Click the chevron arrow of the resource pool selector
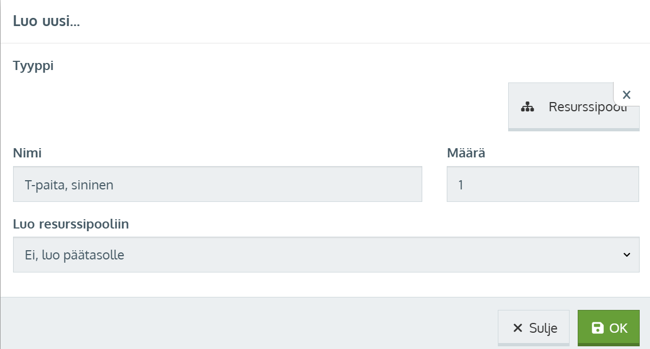Image resolution: width=650 pixels, height=349 pixels. 627,255
